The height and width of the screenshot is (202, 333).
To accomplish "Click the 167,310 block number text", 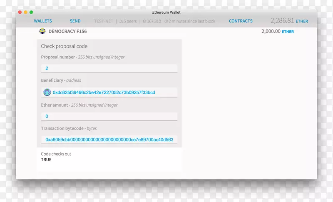I will (154, 21).
